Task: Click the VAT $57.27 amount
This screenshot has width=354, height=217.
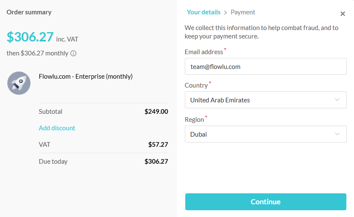Action: click(x=158, y=144)
